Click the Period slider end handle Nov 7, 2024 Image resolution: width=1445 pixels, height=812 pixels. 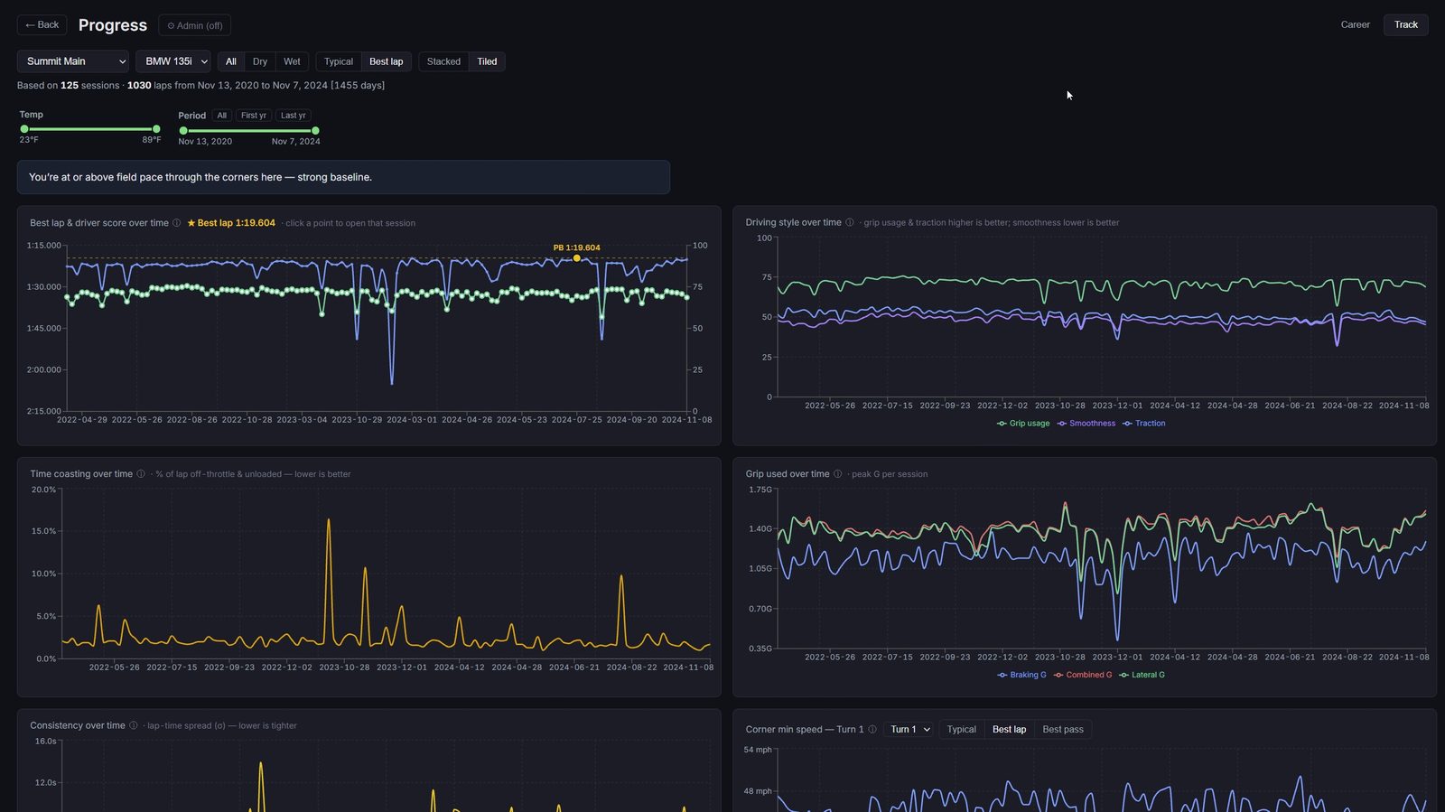click(315, 131)
